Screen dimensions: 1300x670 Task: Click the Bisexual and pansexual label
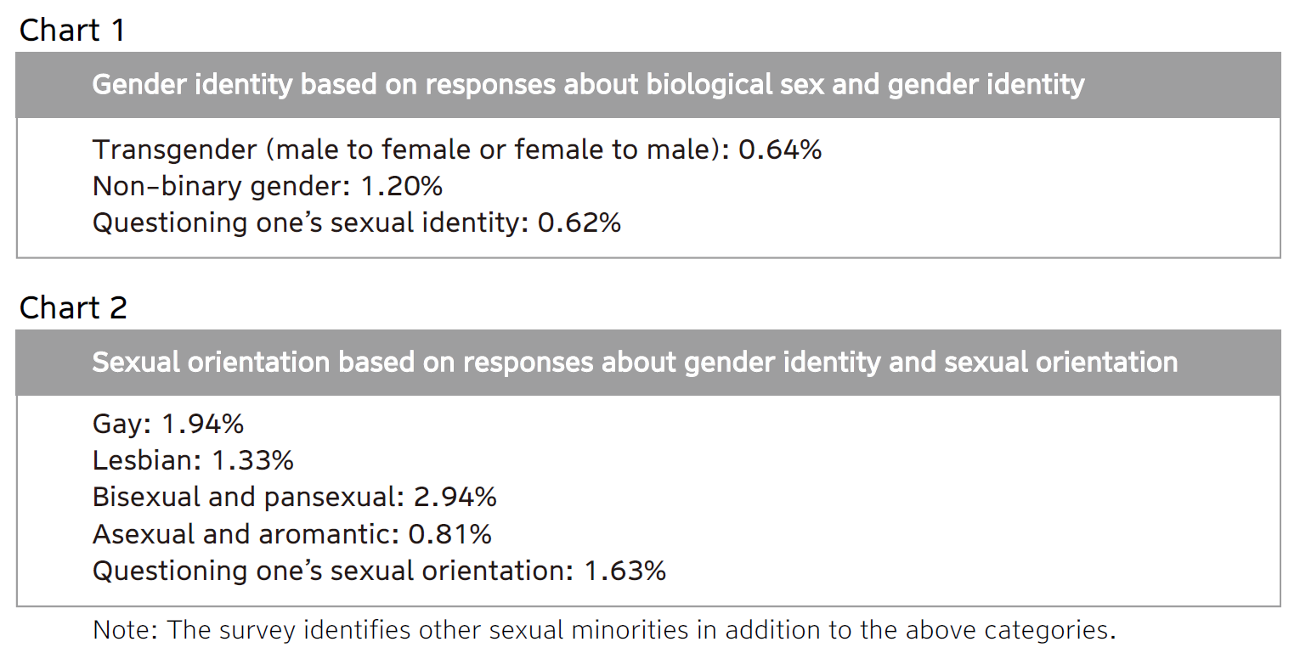246,497
